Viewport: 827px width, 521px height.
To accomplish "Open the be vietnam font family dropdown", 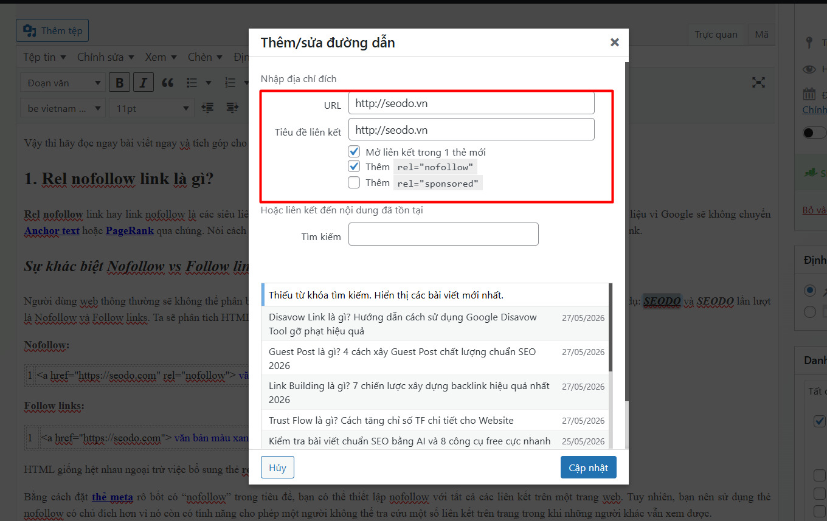I will coord(63,108).
